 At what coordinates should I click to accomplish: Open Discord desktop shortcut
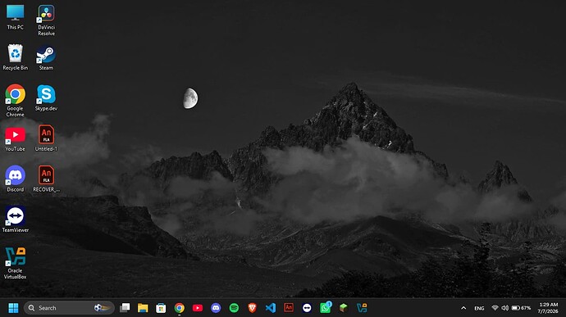coord(15,179)
